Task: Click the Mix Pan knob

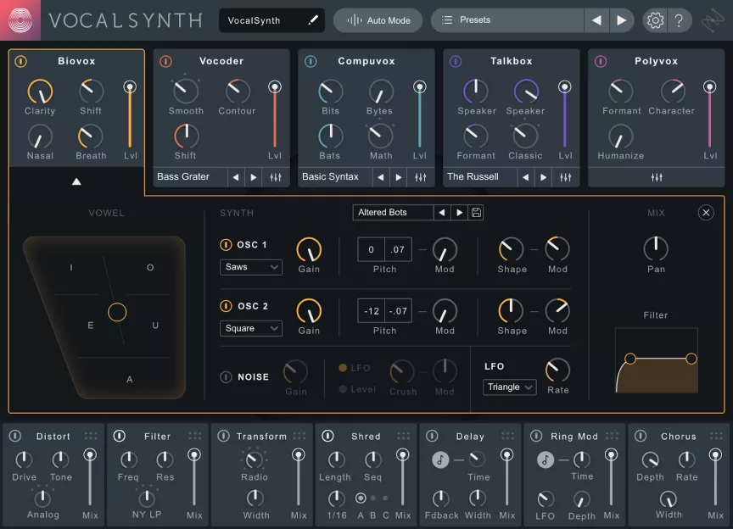Action: click(x=656, y=248)
